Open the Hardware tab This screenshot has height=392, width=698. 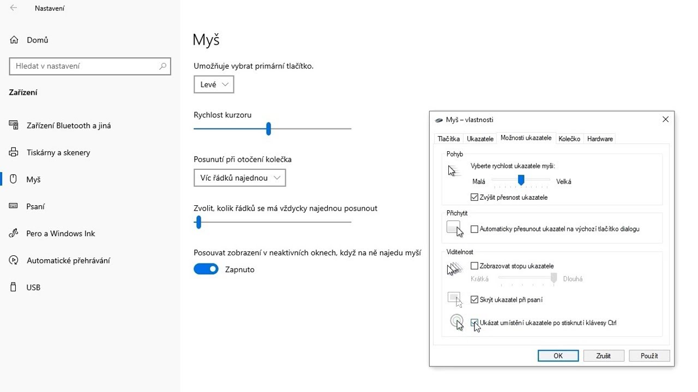click(x=600, y=139)
